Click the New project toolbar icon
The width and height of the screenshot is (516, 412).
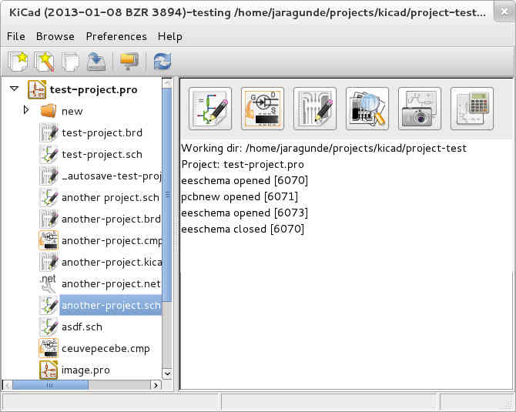coord(18,62)
